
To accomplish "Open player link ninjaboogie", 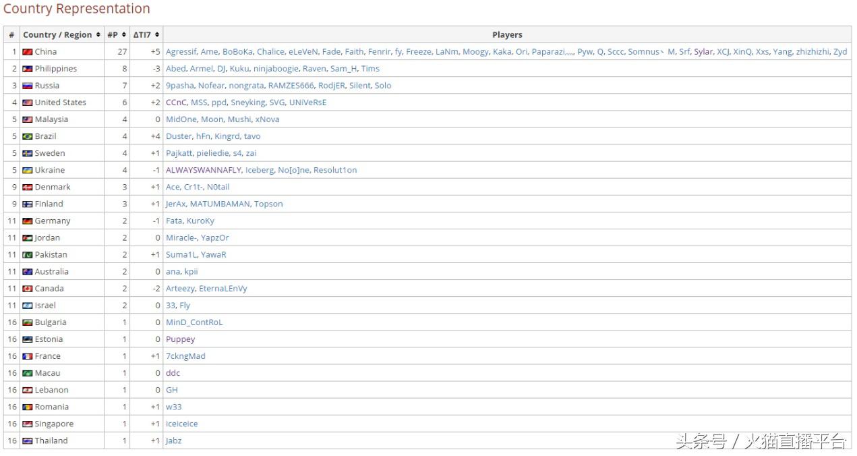I will click(x=276, y=69).
